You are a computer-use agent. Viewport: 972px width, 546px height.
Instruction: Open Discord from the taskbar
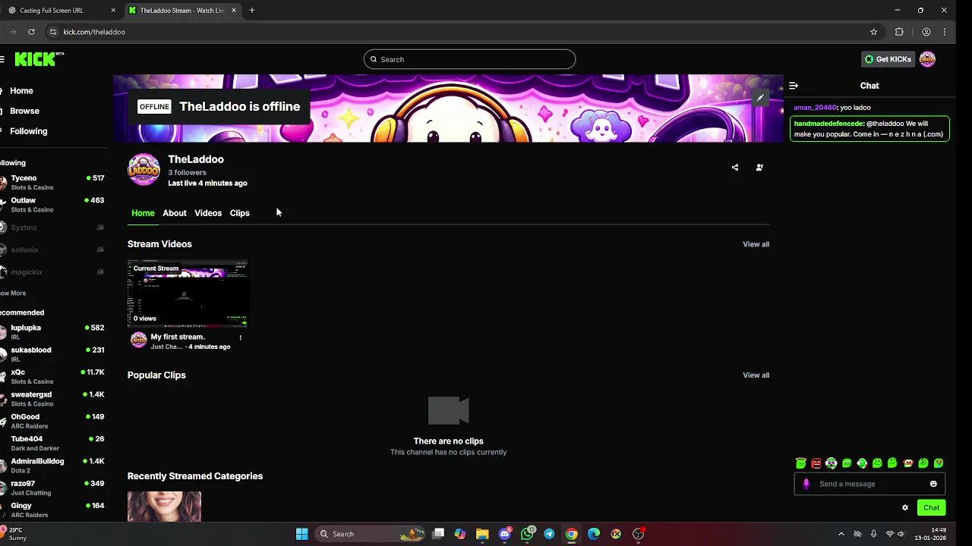pos(505,534)
